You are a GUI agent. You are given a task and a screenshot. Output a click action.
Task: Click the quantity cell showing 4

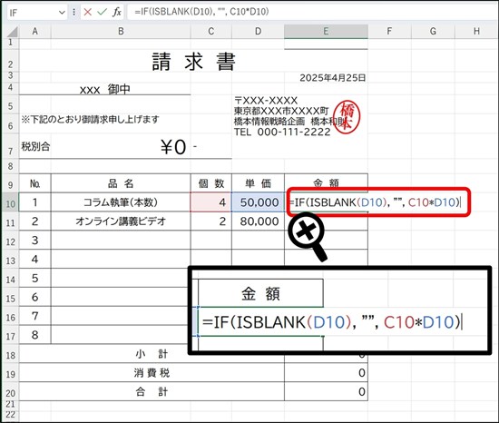pyautogui.click(x=211, y=202)
